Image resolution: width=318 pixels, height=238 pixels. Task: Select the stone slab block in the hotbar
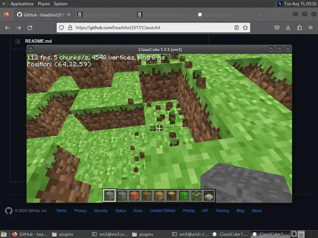click(209, 196)
